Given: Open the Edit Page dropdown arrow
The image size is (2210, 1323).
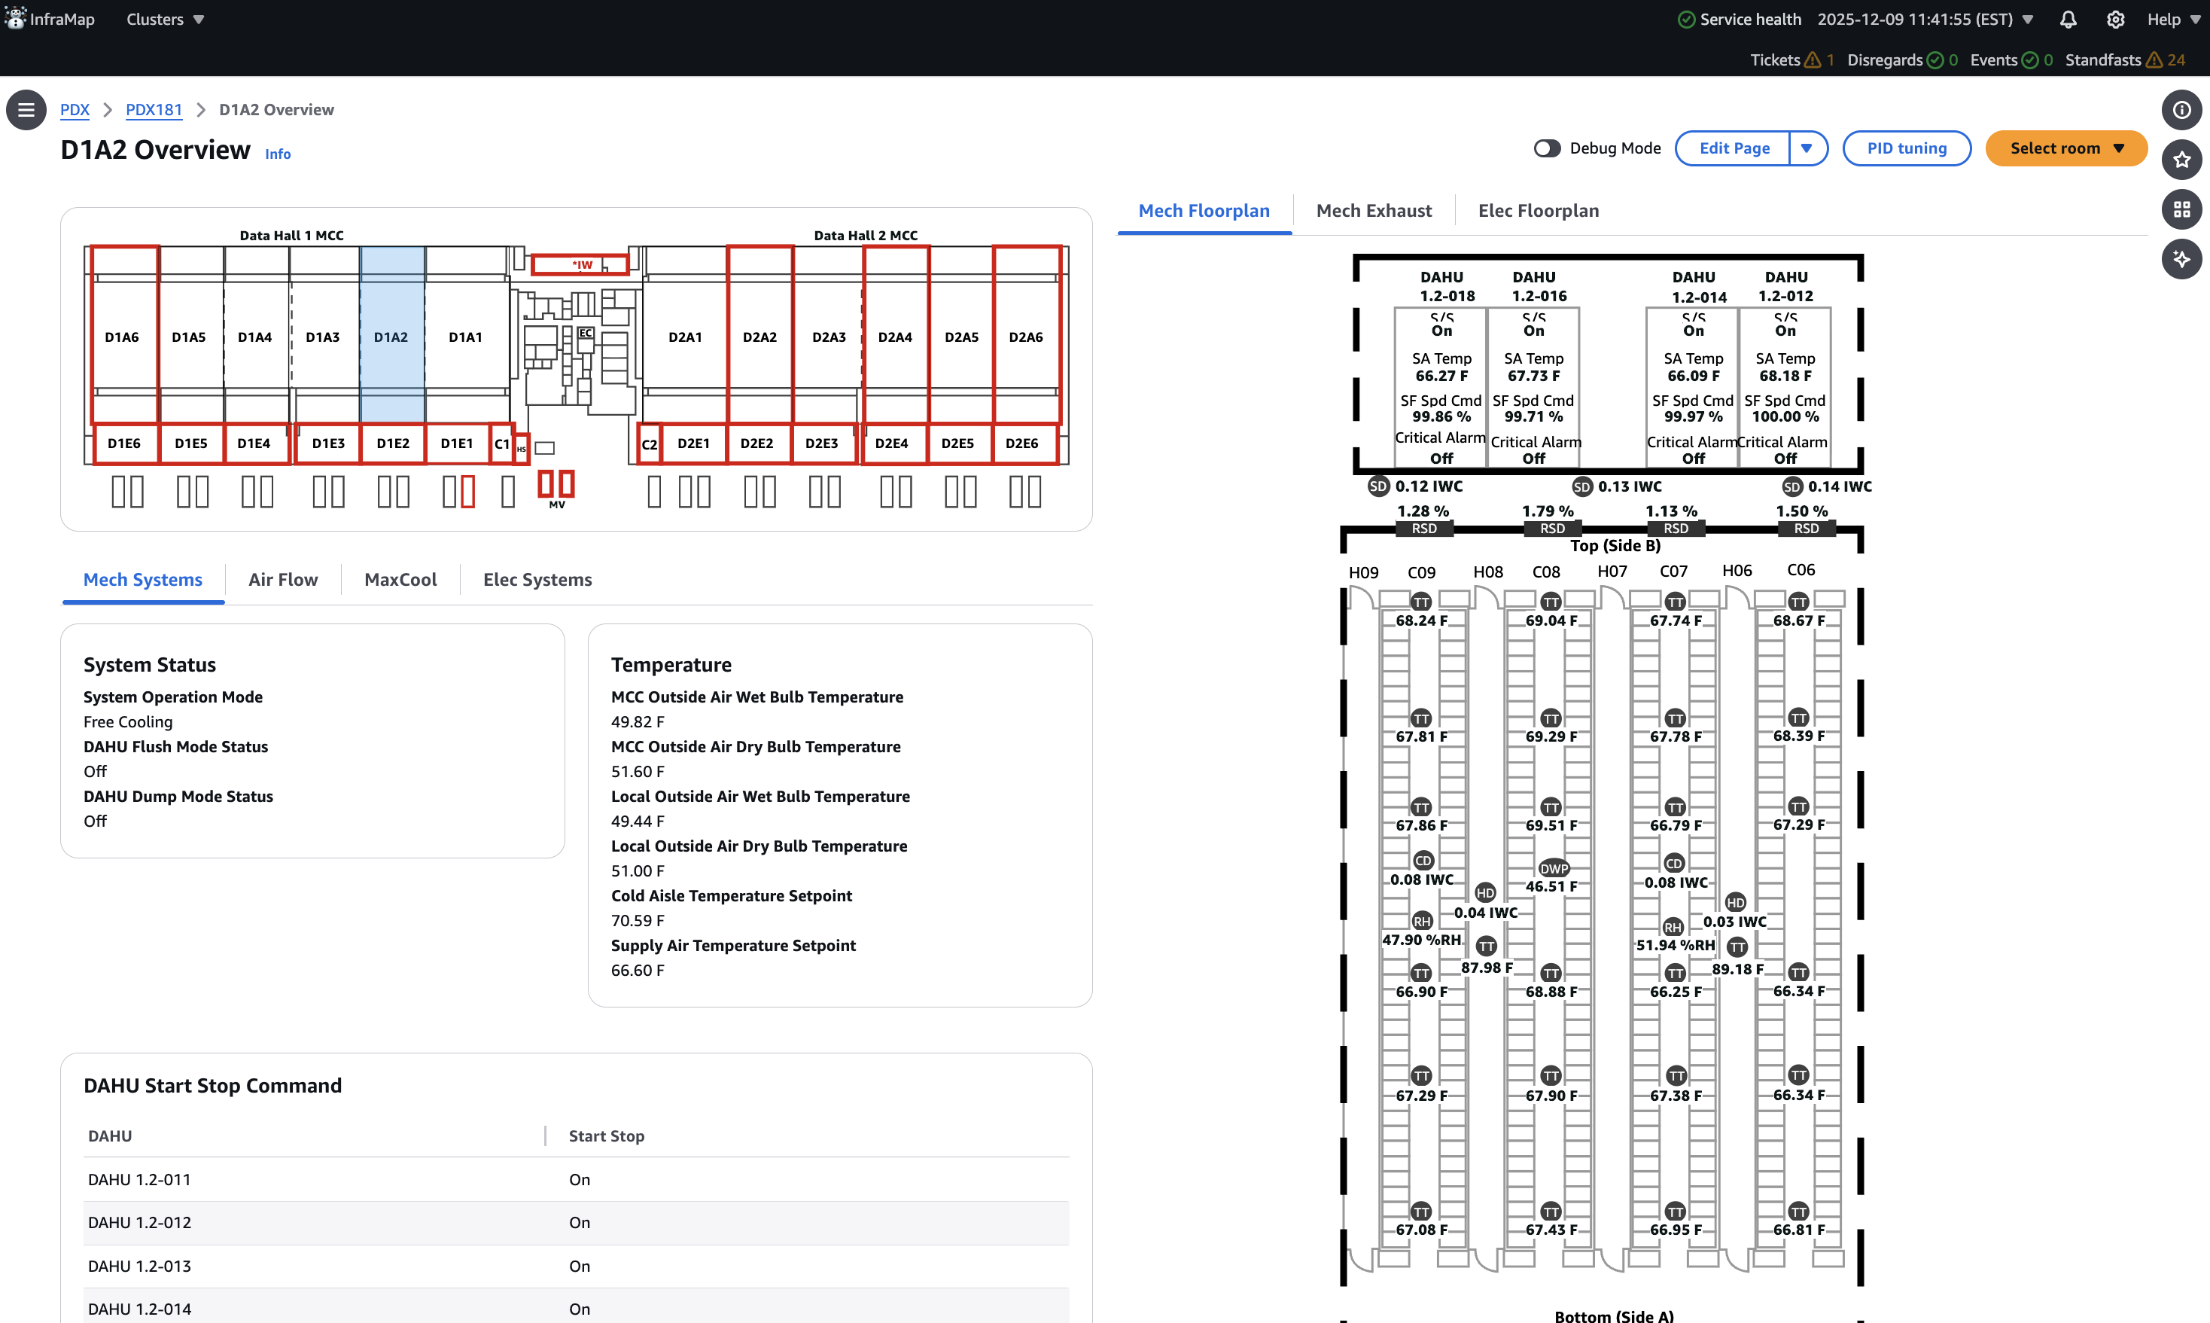Looking at the screenshot, I should coord(1807,148).
